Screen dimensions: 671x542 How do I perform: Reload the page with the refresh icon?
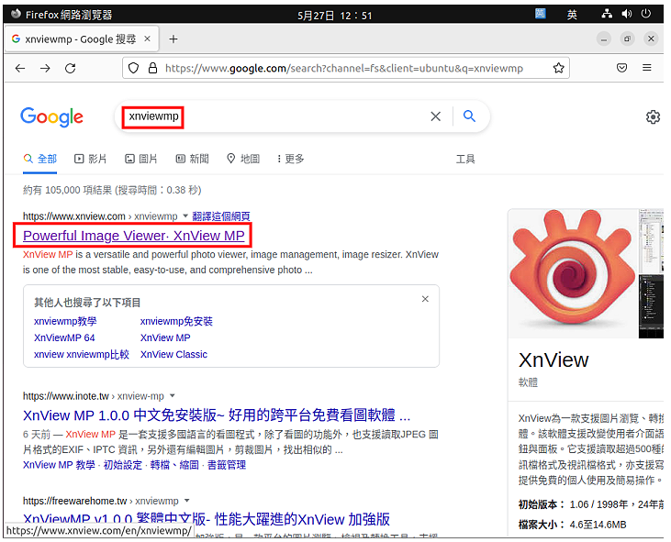click(x=70, y=69)
